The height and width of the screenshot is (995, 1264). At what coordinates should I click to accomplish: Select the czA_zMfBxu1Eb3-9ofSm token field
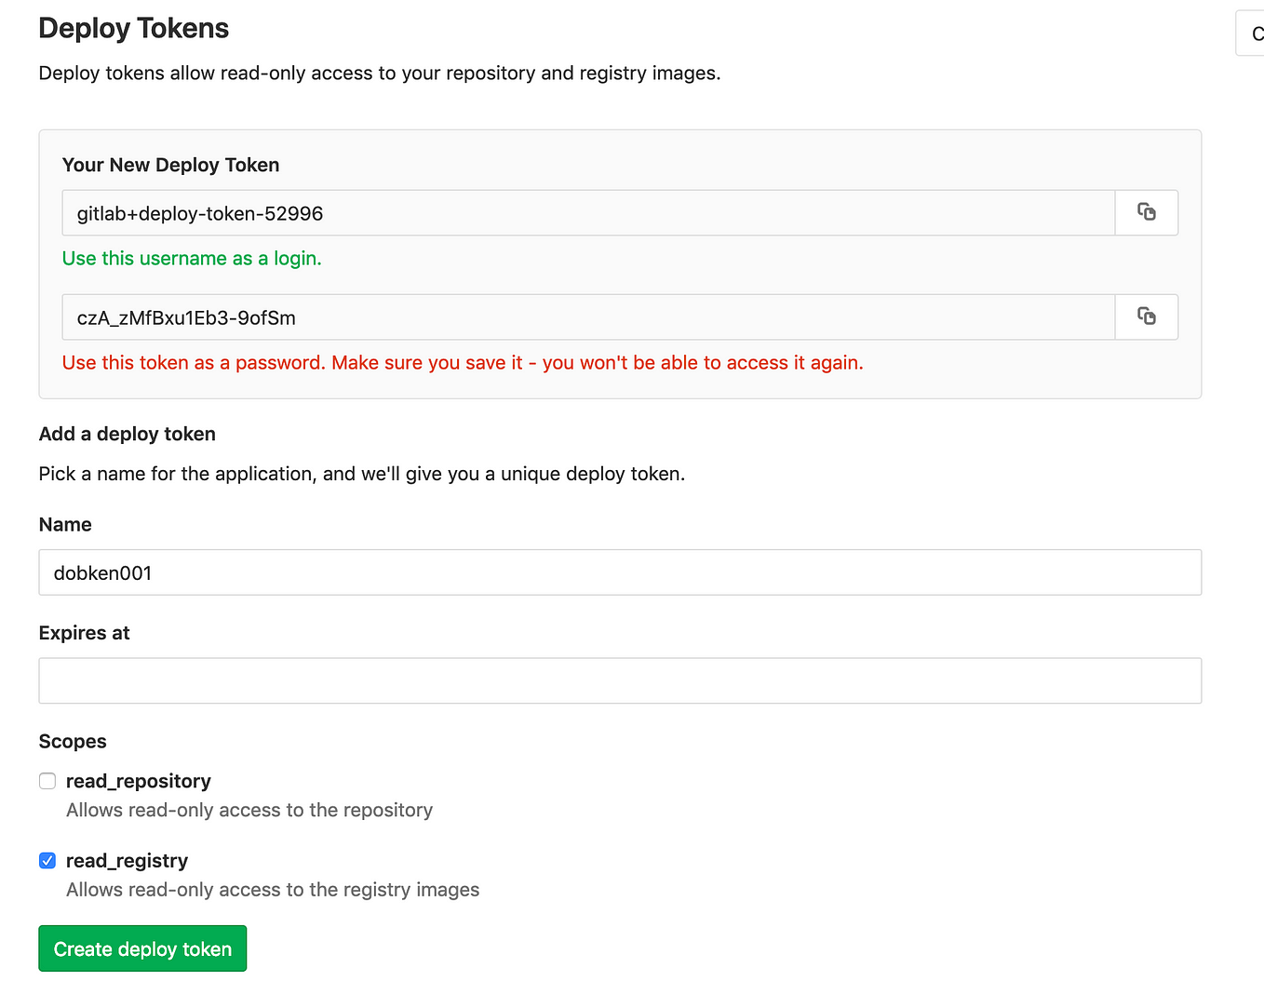588,317
